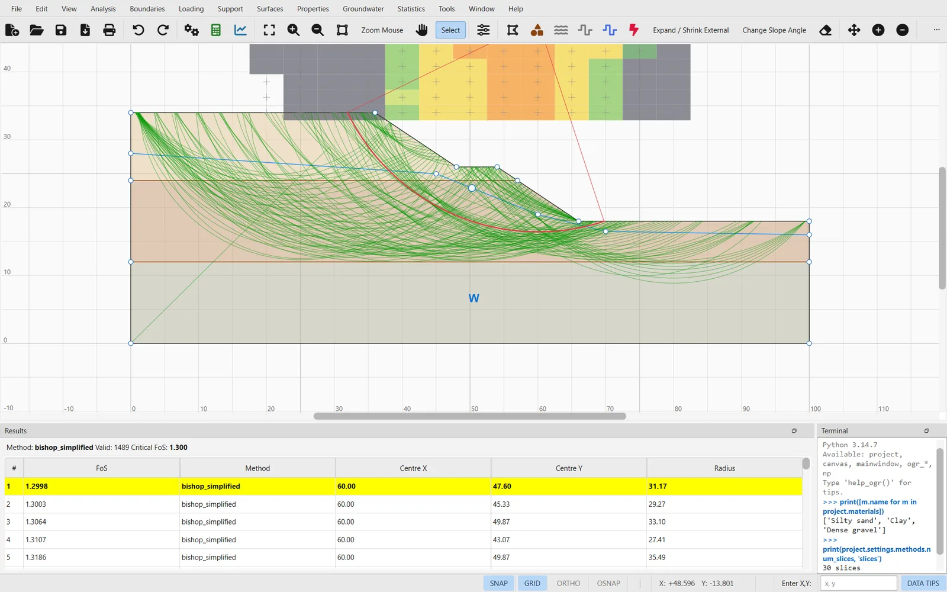The width and height of the screenshot is (947, 592).
Task: Zoom out with magnifier minus icon
Action: point(318,30)
